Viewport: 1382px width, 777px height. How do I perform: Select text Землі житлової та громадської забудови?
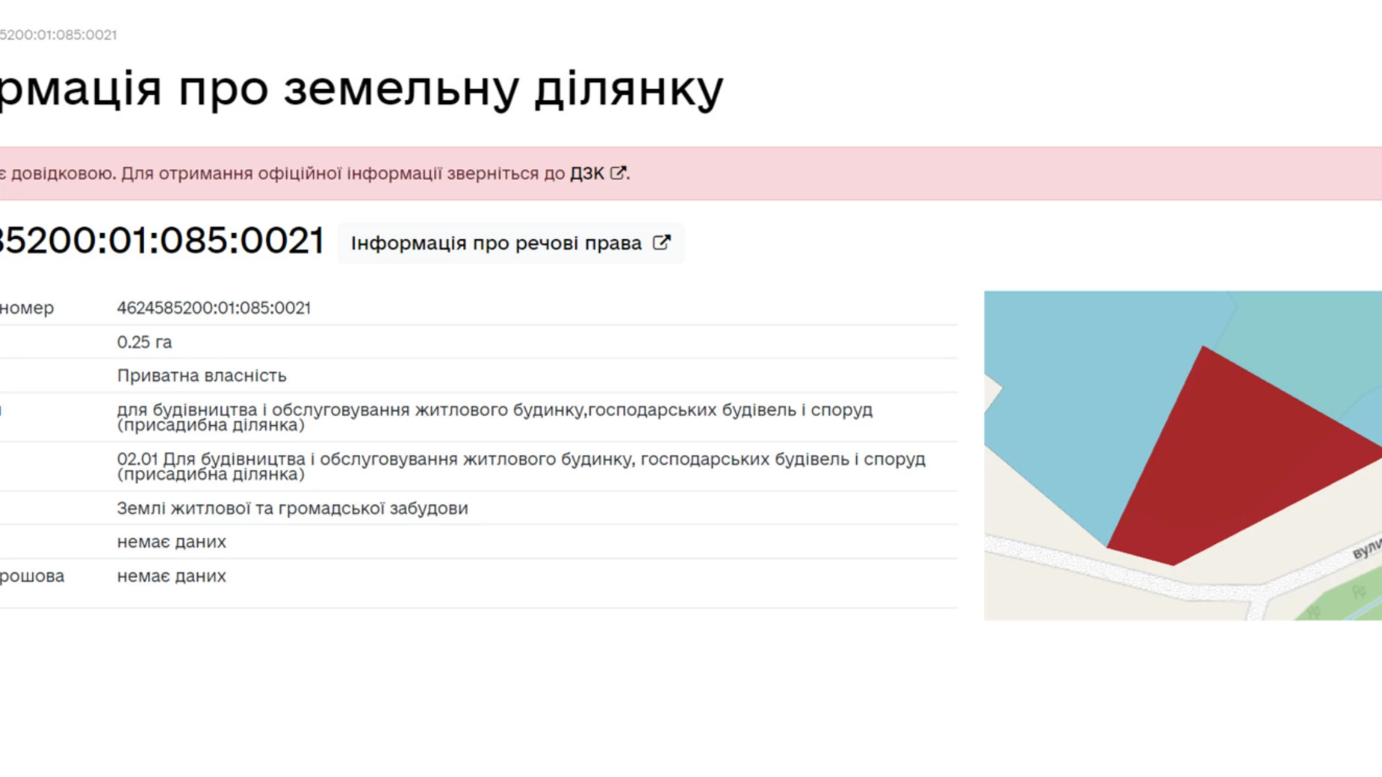(292, 508)
